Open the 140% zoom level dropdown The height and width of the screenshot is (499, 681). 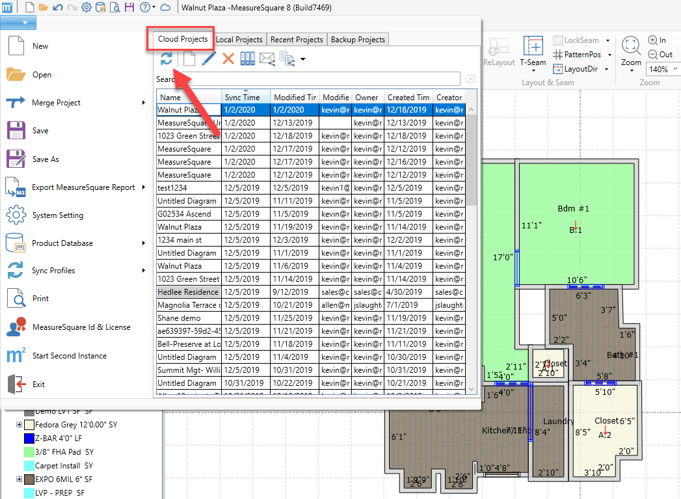pyautogui.click(x=674, y=69)
